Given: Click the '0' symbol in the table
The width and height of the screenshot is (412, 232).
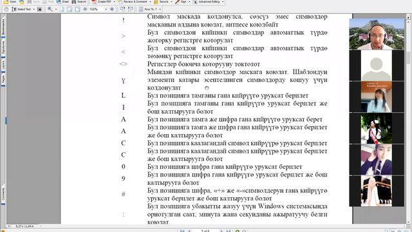Looking at the screenshot, I should pos(123,166).
